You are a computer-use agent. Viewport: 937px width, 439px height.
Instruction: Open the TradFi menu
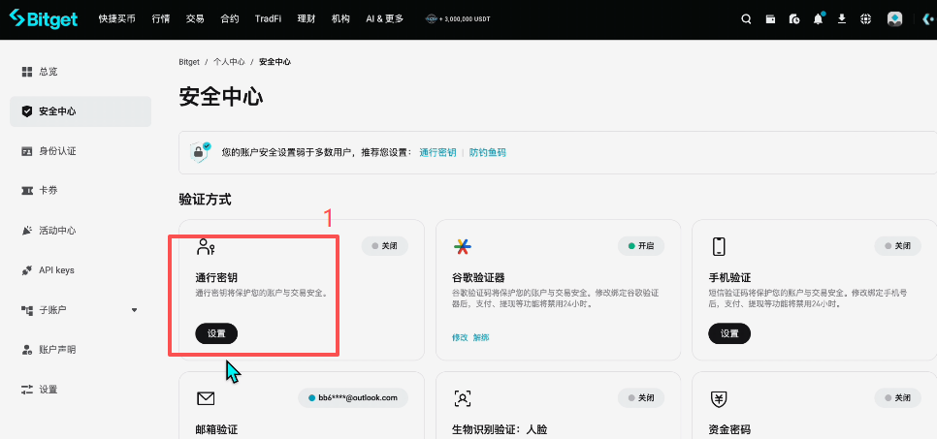pyautogui.click(x=269, y=19)
